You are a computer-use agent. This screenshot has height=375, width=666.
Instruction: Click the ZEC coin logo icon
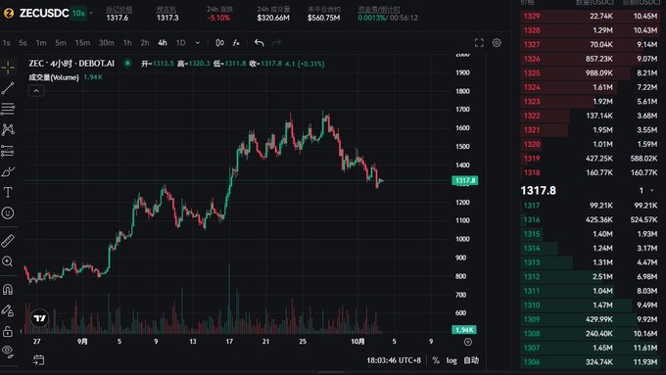coord(9,14)
